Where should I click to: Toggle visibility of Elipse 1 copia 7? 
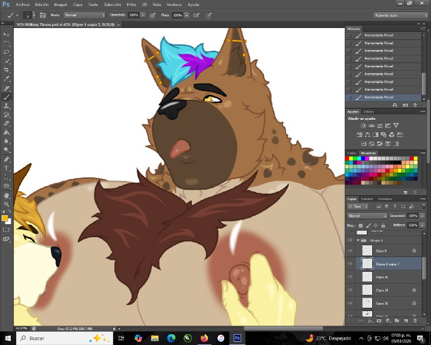350,264
